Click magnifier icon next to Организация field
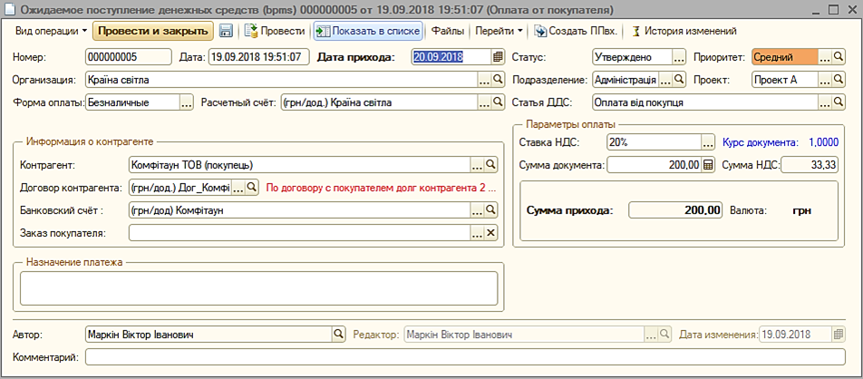 pos(497,80)
